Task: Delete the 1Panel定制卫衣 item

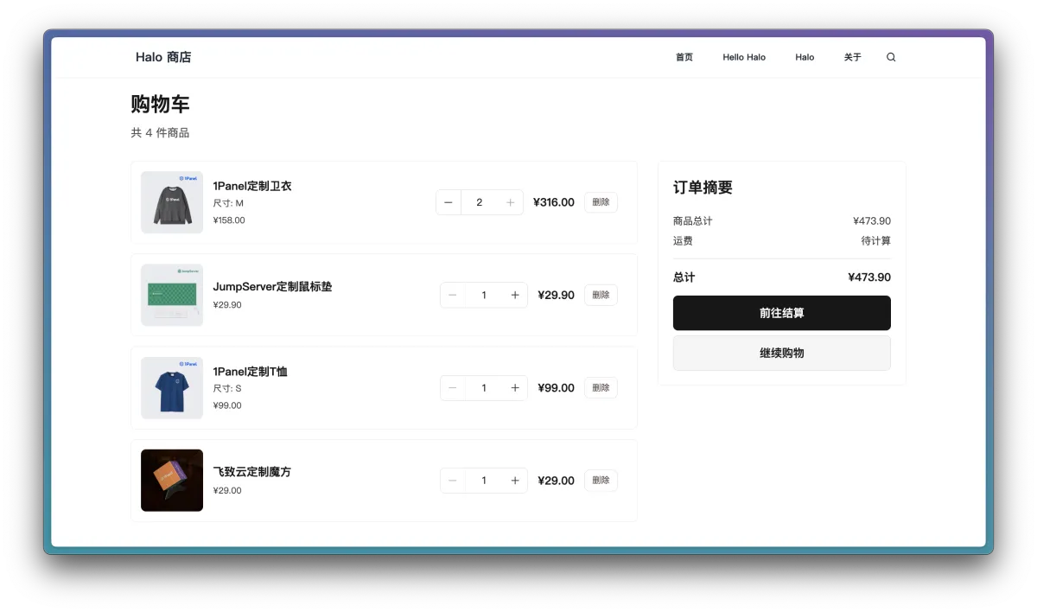Action: tap(601, 201)
